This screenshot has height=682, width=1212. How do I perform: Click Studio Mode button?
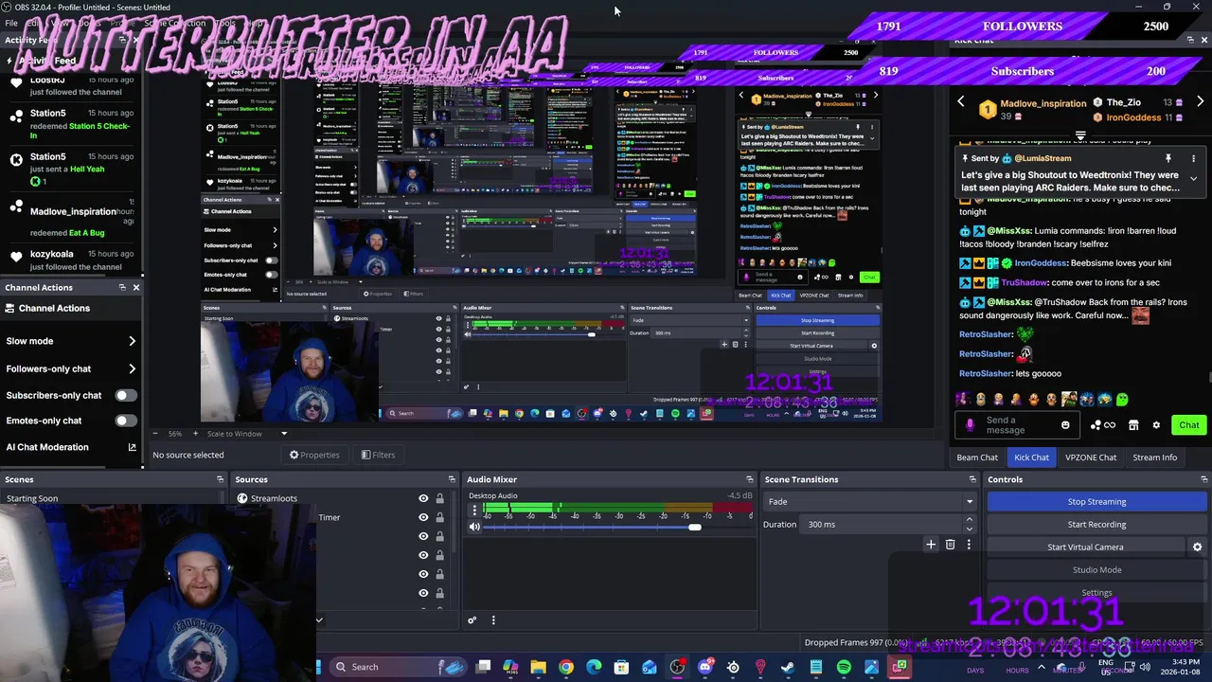[x=1096, y=570]
